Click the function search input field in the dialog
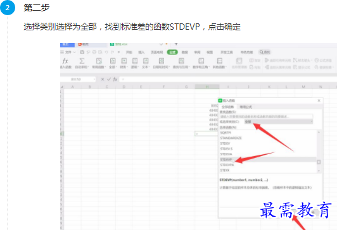This screenshot has height=230, width=337. (x=266, y=116)
